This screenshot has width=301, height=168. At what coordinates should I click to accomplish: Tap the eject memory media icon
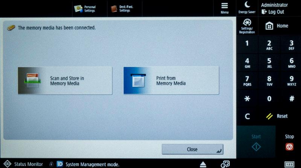pyautogui.click(x=203, y=164)
